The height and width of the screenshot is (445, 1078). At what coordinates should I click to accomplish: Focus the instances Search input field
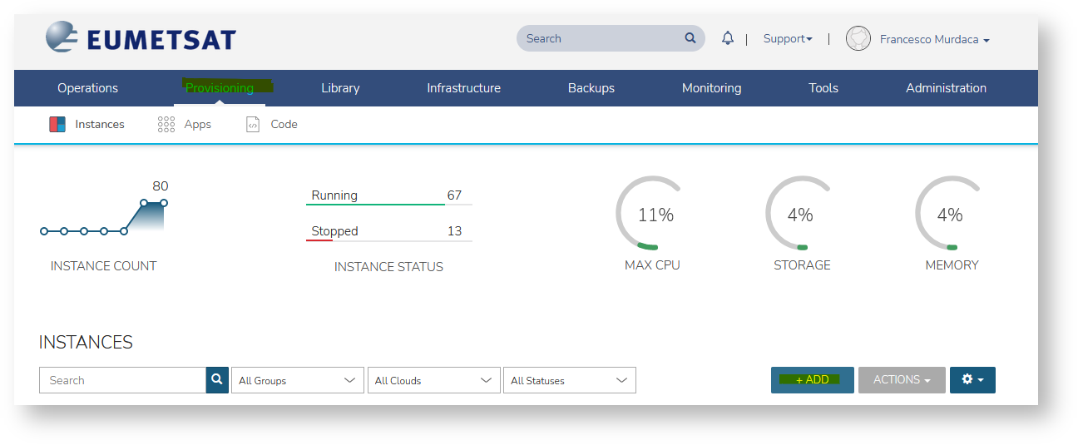click(x=122, y=380)
